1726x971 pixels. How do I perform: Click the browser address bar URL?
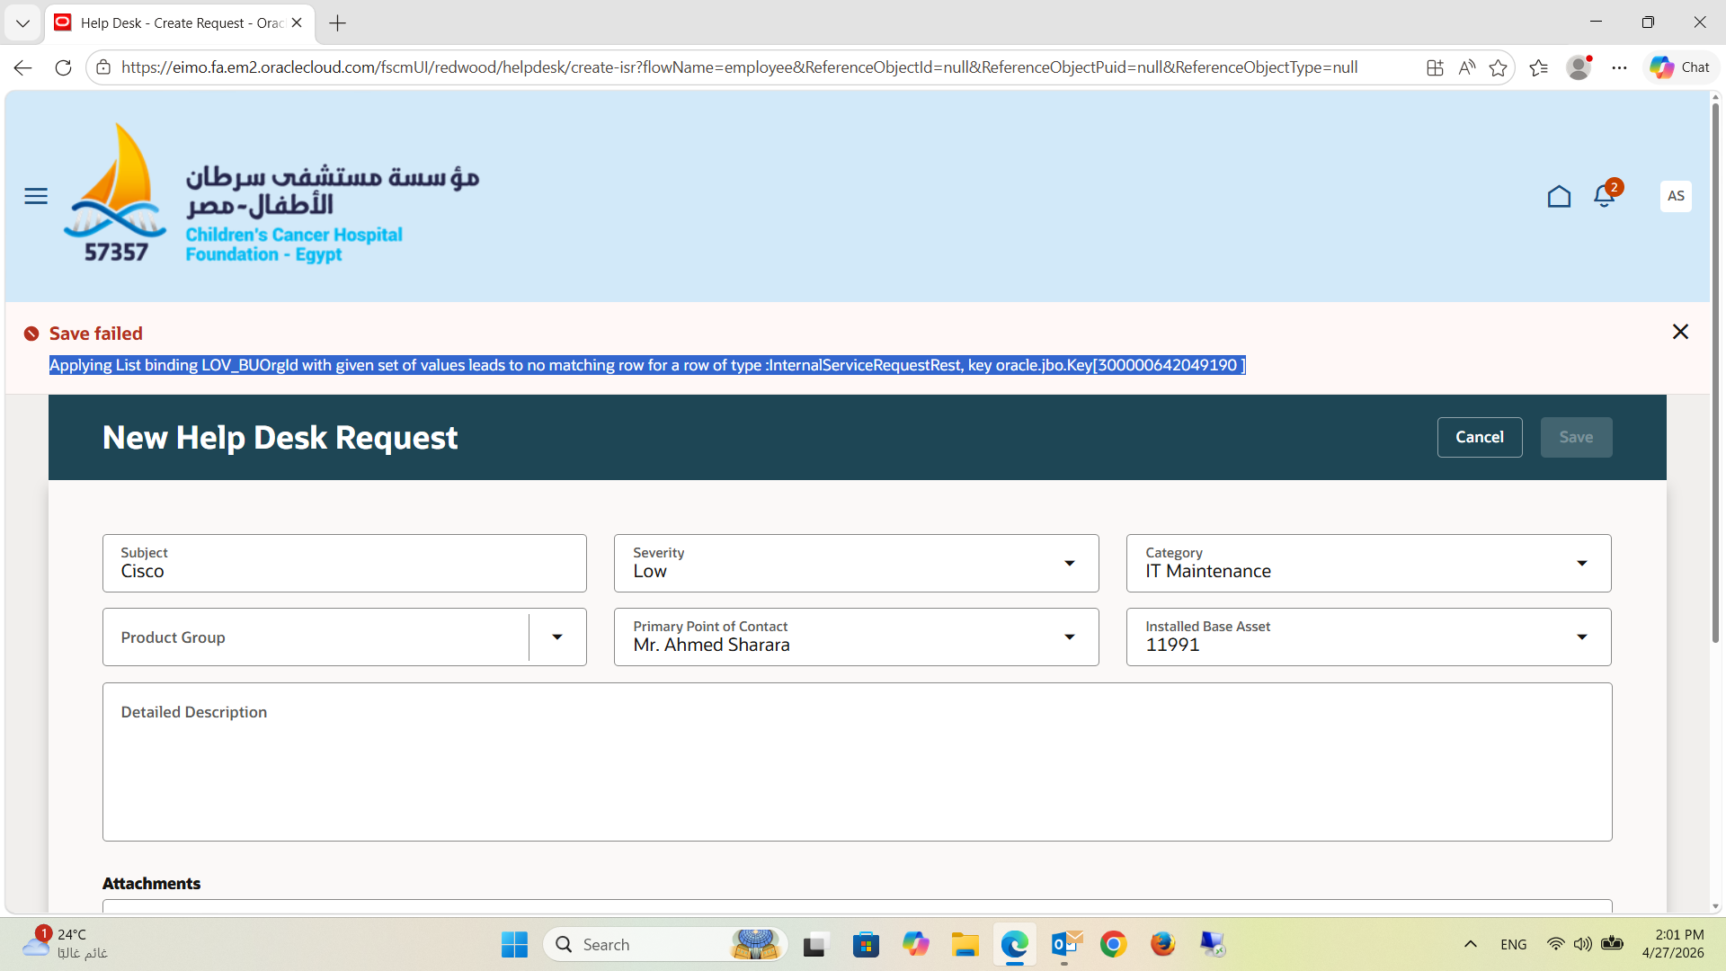coord(739,67)
